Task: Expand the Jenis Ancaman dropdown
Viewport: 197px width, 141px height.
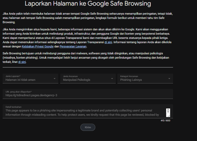Action: click(88, 78)
